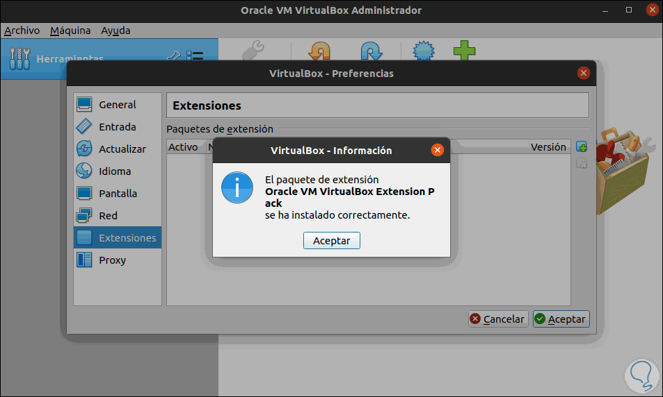Click the blue information icon
The width and height of the screenshot is (663, 397).
(x=237, y=187)
